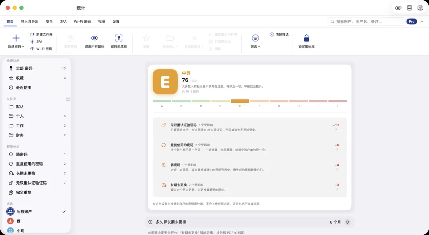Image resolution: width=429 pixels, height=235 pixels.
Task: Open the 默认 folder
Action: [x=36, y=107]
